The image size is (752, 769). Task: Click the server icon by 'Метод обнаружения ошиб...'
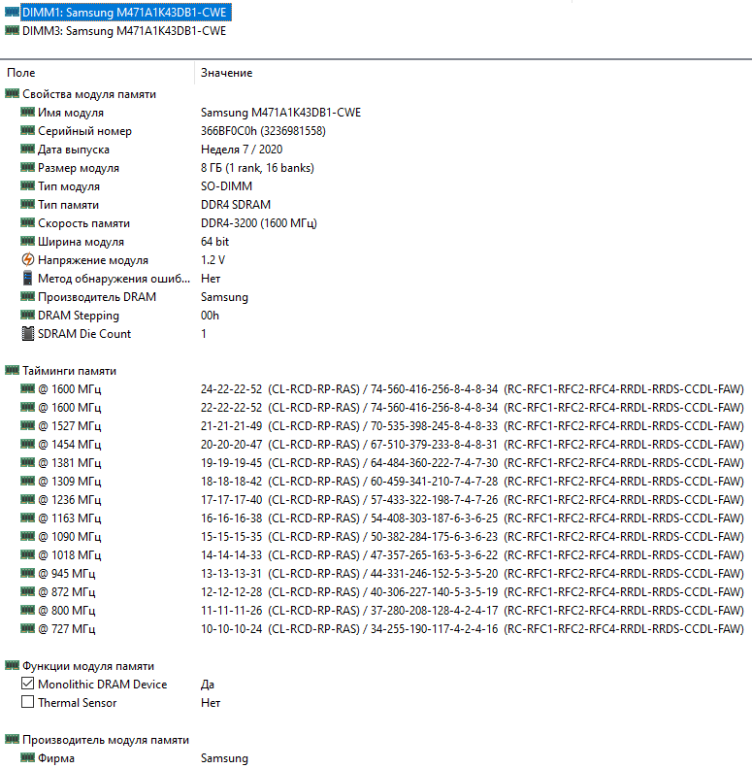[x=28, y=278]
